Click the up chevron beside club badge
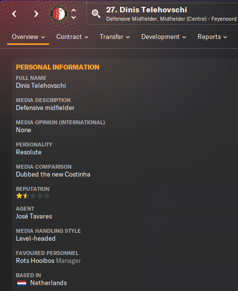The height and width of the screenshot is (291, 238). (74, 10)
